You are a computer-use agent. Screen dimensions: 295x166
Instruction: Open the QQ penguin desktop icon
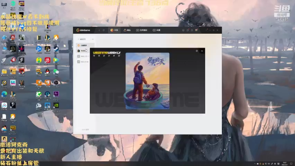(x=48, y=72)
